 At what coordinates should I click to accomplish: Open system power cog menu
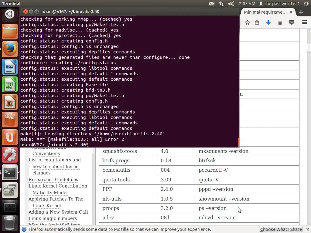coord(306,4)
